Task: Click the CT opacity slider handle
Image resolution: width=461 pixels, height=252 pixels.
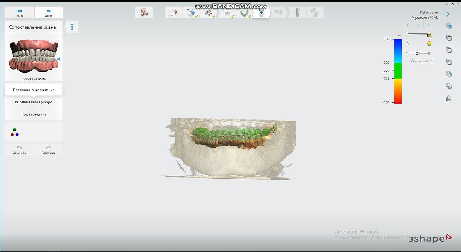Action: point(429,53)
